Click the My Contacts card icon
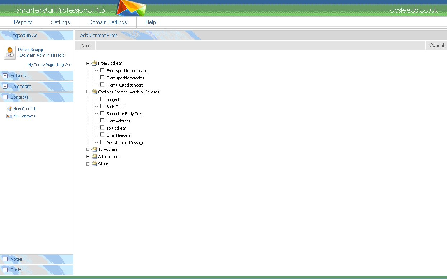This screenshot has width=447, height=279. click(x=9, y=116)
